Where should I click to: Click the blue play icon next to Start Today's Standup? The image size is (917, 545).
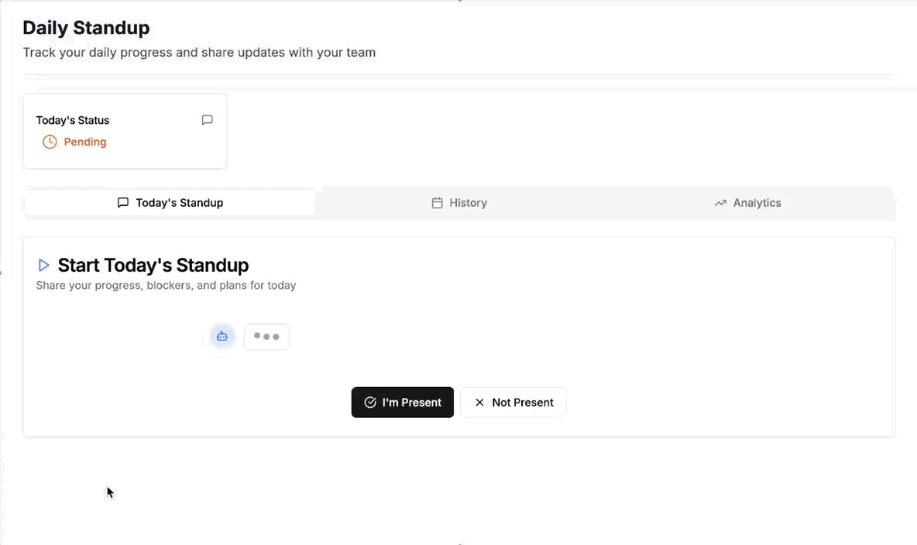(x=43, y=266)
